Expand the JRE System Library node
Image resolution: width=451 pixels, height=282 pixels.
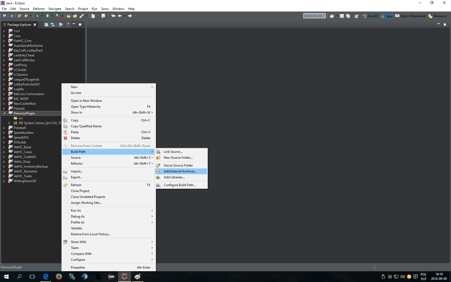click(x=9, y=123)
